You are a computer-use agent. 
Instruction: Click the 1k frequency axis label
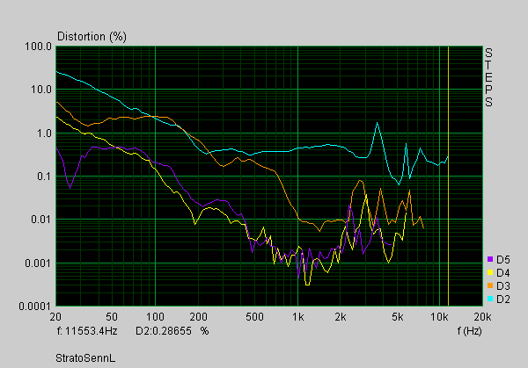(298, 317)
